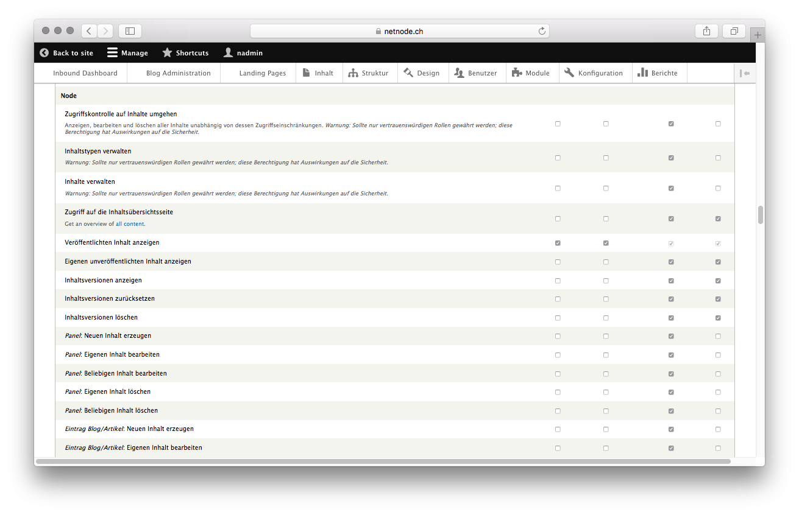Uncheck third-column checkbox for Inhalte verwalten
Screen dimensions: 799x515
[x=671, y=188]
